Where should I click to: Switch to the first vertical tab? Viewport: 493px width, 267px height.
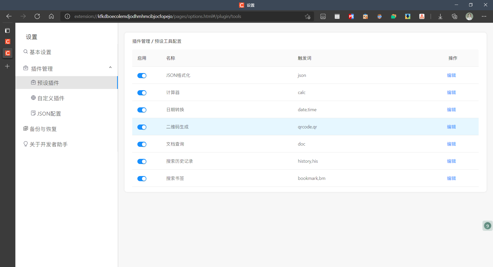pyautogui.click(x=8, y=42)
